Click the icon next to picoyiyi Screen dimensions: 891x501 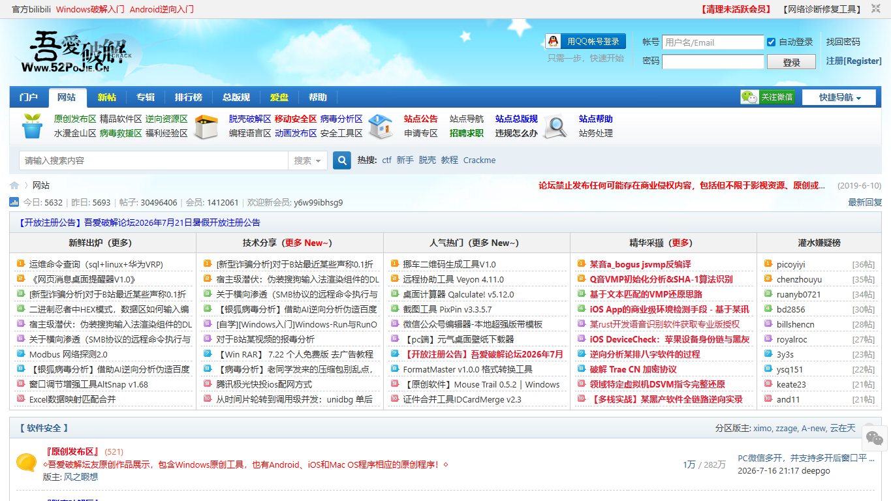768,264
